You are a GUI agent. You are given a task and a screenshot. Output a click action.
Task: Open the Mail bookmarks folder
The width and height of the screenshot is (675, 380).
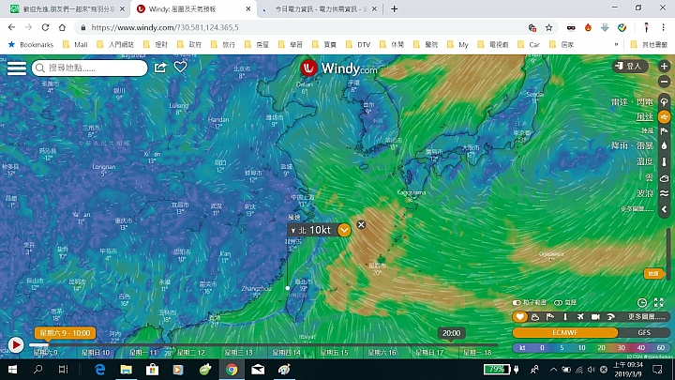click(x=75, y=44)
